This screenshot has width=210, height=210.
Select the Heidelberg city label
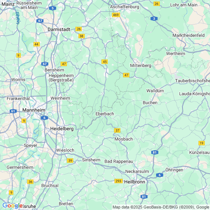point(62,129)
